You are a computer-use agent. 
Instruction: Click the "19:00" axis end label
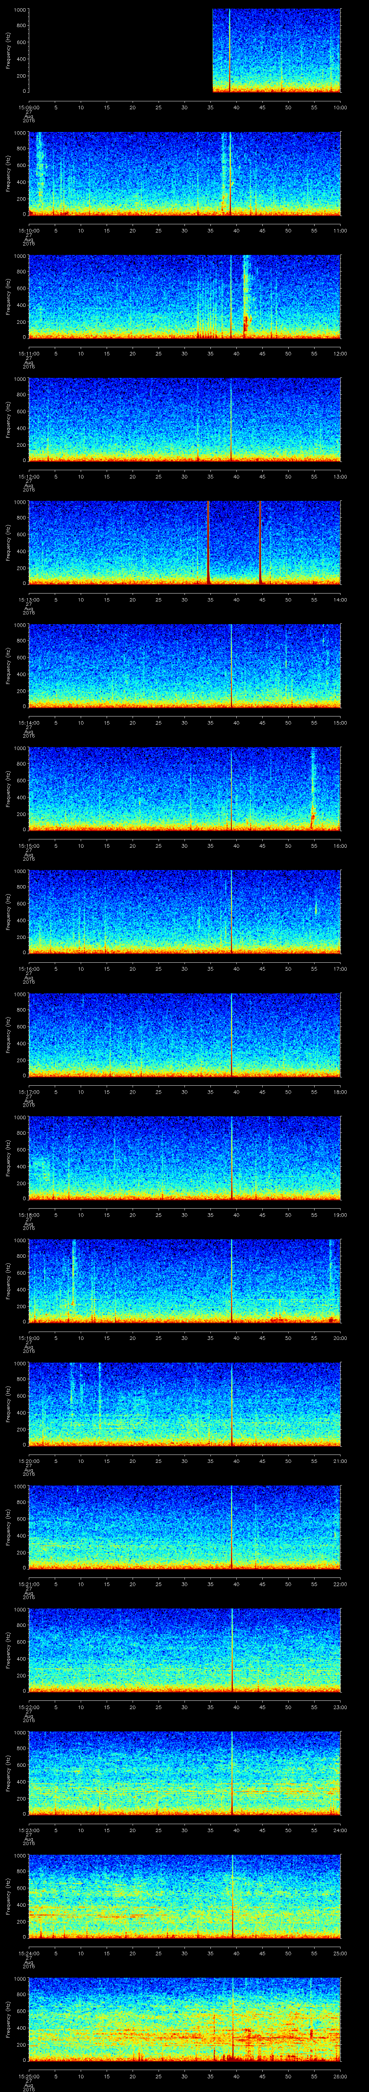340,1215
